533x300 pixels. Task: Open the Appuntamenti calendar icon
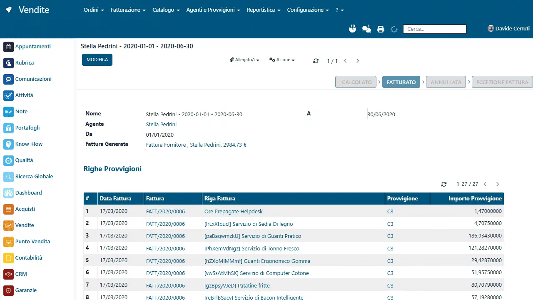tap(9, 47)
